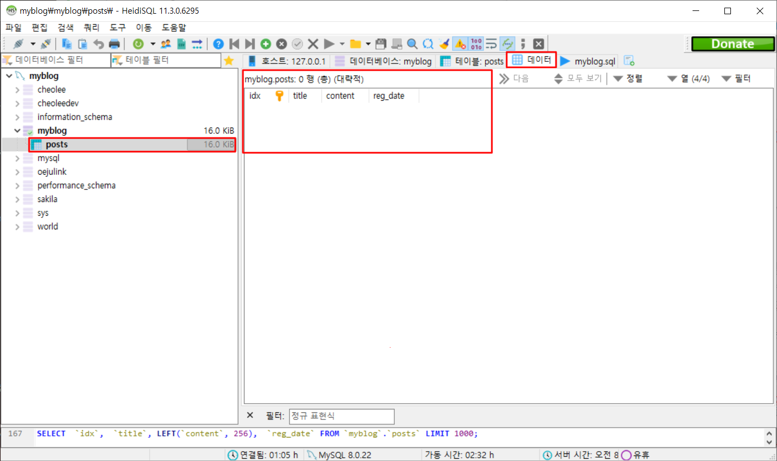Click the print icon in the toolbar

pyautogui.click(x=114, y=44)
